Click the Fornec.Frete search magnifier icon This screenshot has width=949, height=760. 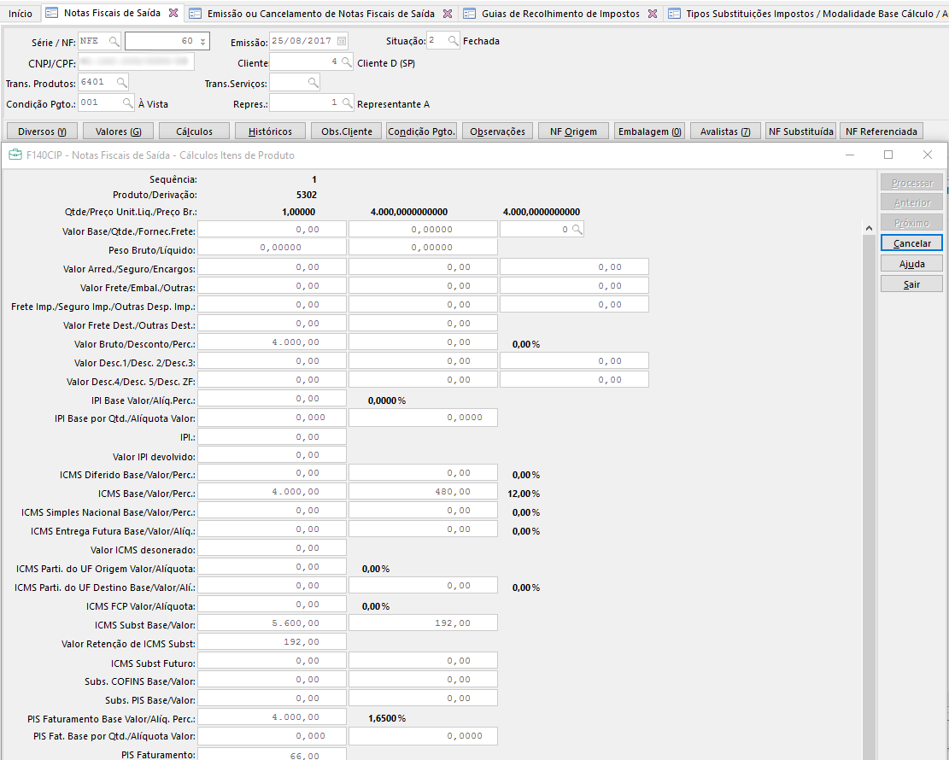tap(577, 230)
